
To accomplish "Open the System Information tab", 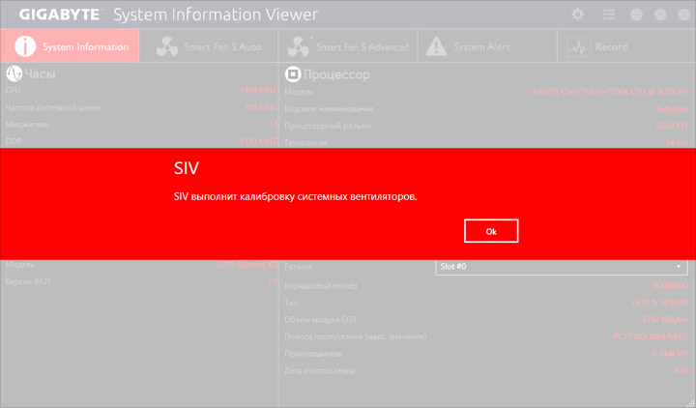I will pyautogui.click(x=70, y=45).
